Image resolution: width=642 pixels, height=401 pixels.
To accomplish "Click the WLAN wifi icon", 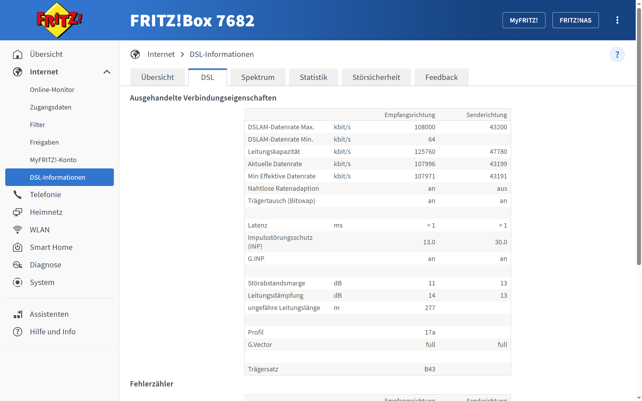I will point(18,230).
